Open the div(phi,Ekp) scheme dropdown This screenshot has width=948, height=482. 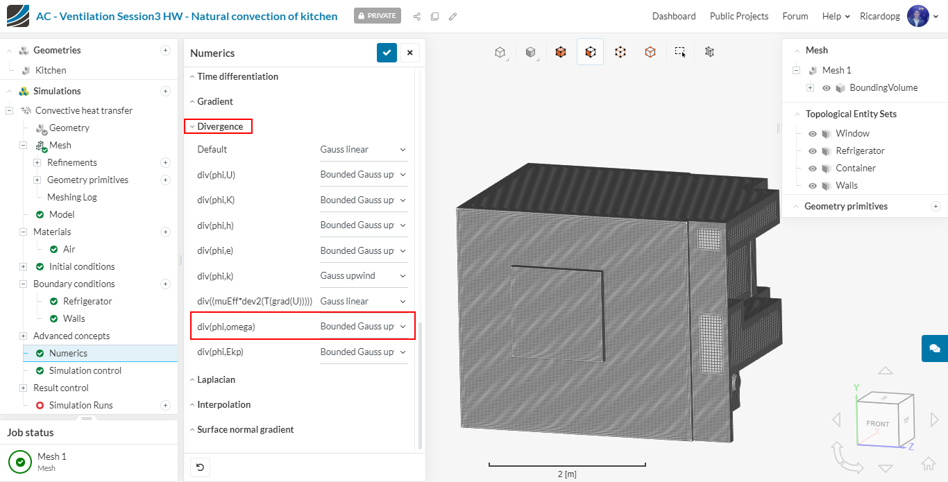click(x=363, y=352)
